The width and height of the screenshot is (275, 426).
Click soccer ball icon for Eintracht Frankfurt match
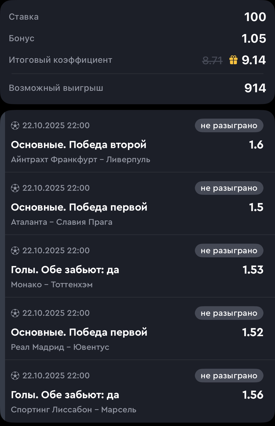click(x=15, y=126)
